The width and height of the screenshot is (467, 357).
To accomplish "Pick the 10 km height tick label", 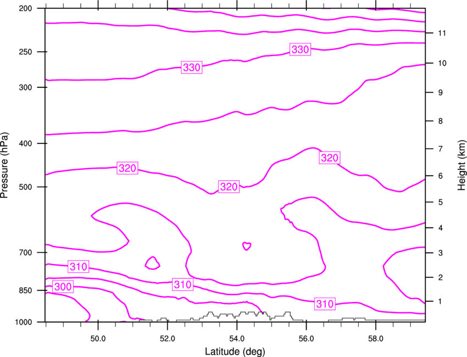I will pos(442,63).
